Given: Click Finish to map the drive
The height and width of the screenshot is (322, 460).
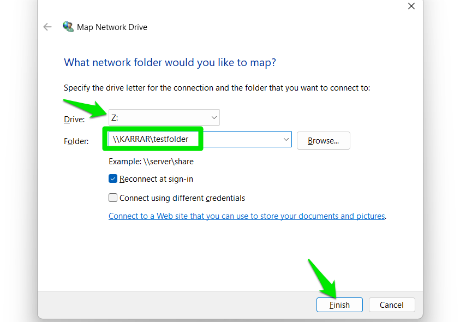Looking at the screenshot, I should tap(339, 305).
